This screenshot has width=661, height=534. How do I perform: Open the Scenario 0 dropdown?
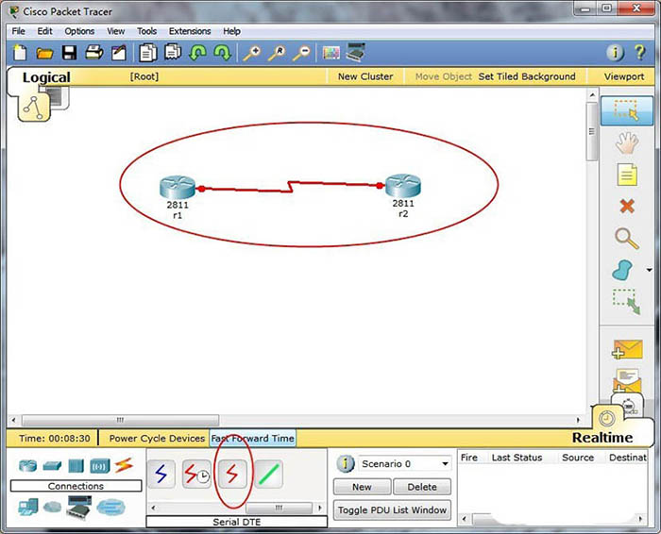click(405, 463)
